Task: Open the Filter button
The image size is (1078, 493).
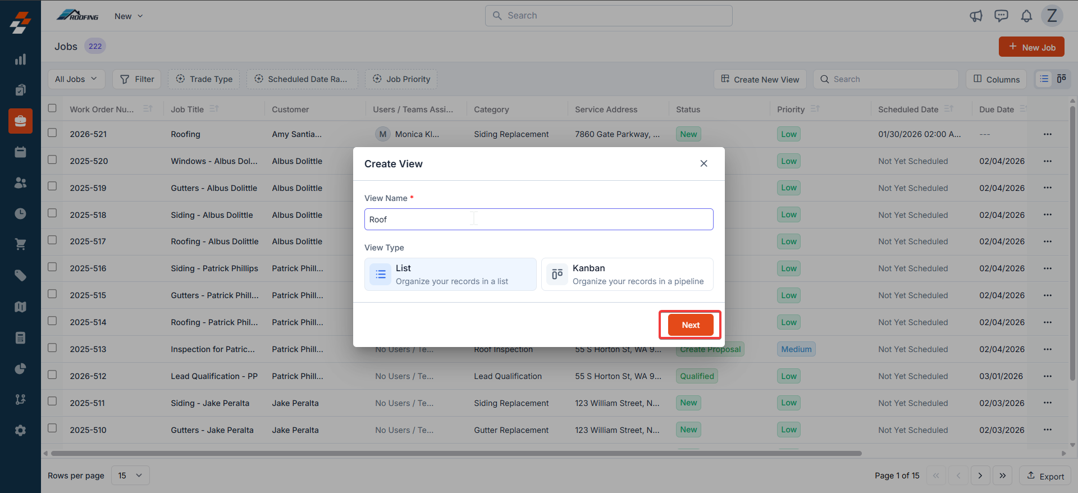Action: [x=137, y=79]
